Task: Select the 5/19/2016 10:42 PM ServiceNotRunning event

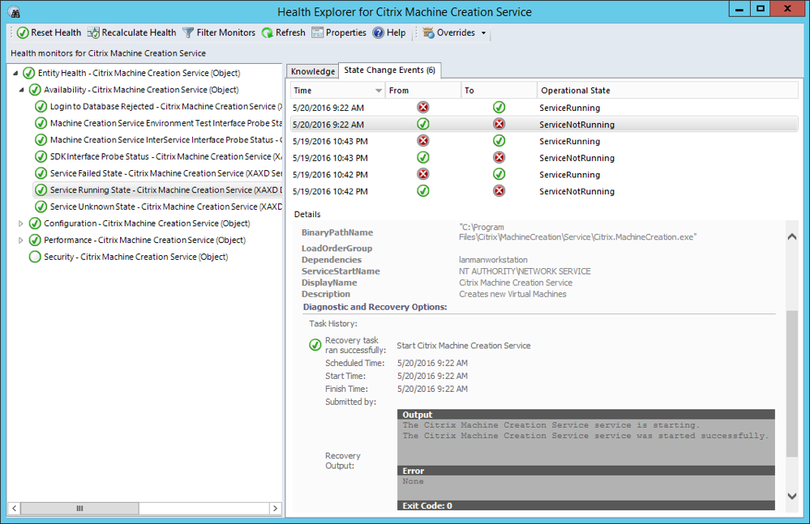Action: pos(544,191)
